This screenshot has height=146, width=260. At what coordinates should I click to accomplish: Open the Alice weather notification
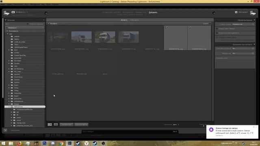pos(232,132)
